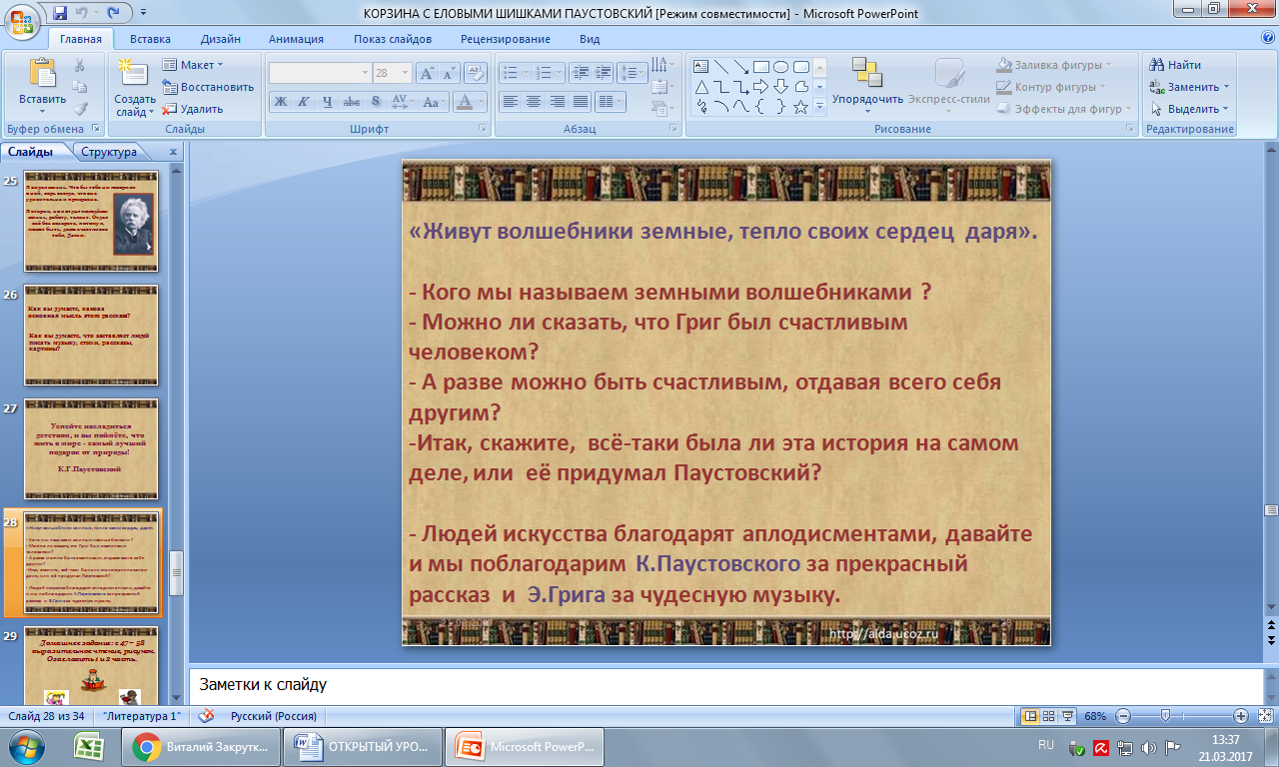
Task: Justify the text
Action: point(581,102)
